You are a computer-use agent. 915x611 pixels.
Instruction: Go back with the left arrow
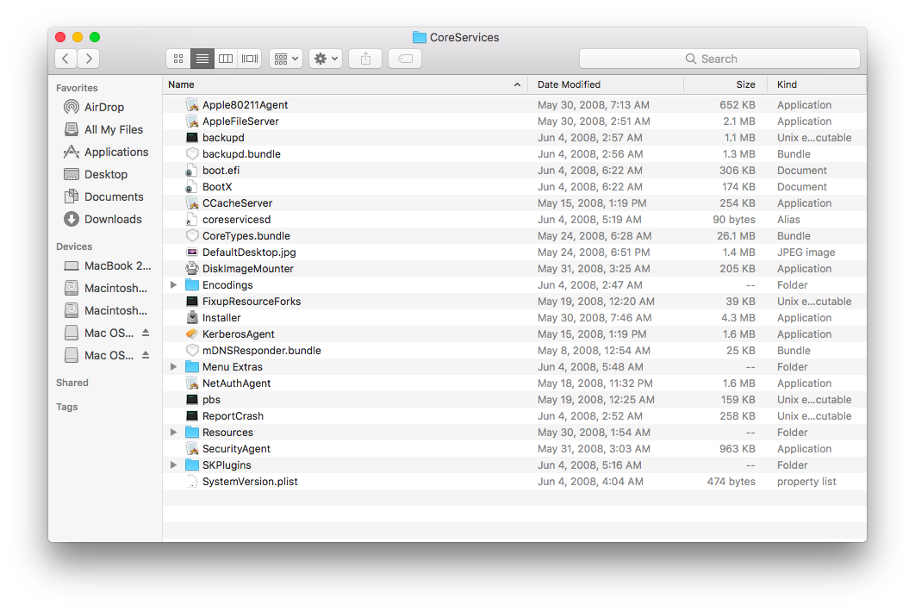pos(66,59)
